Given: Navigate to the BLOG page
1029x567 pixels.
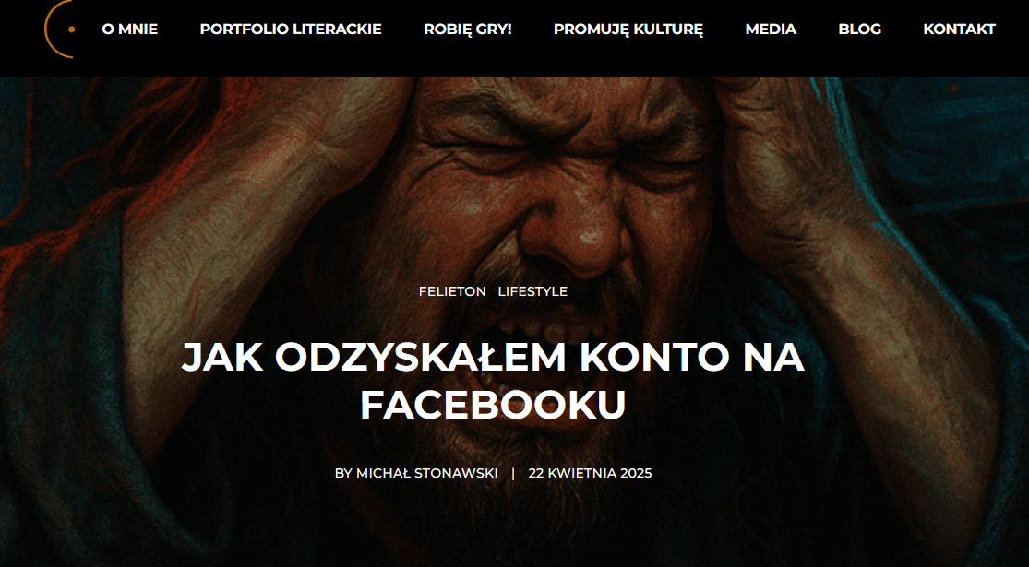Looking at the screenshot, I should pyautogui.click(x=859, y=29).
